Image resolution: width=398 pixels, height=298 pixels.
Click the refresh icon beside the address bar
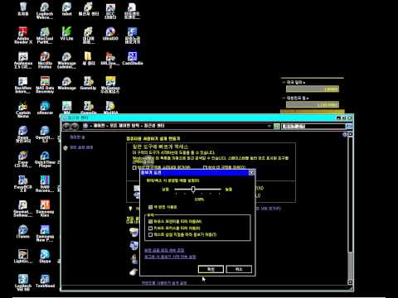[x=277, y=126]
